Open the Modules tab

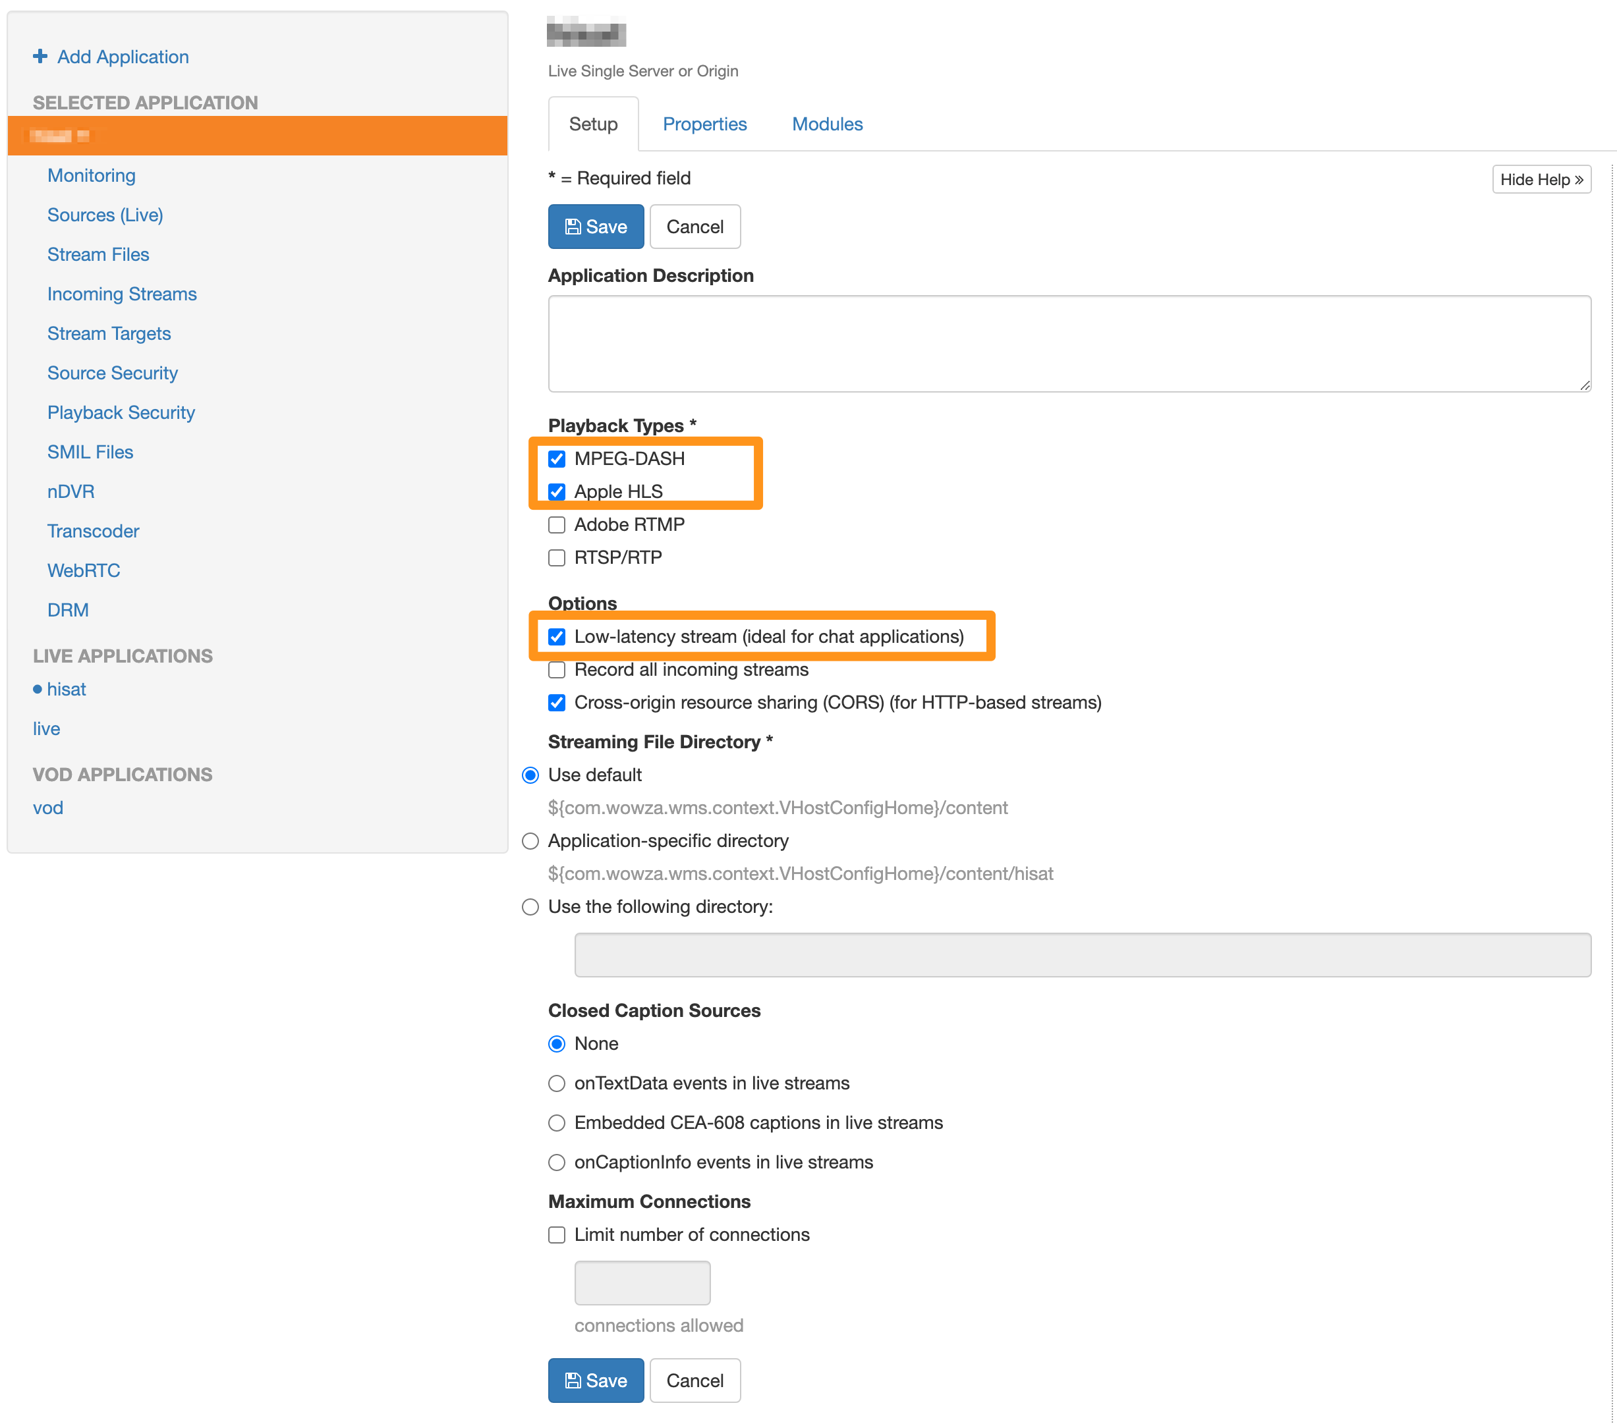[x=827, y=124]
